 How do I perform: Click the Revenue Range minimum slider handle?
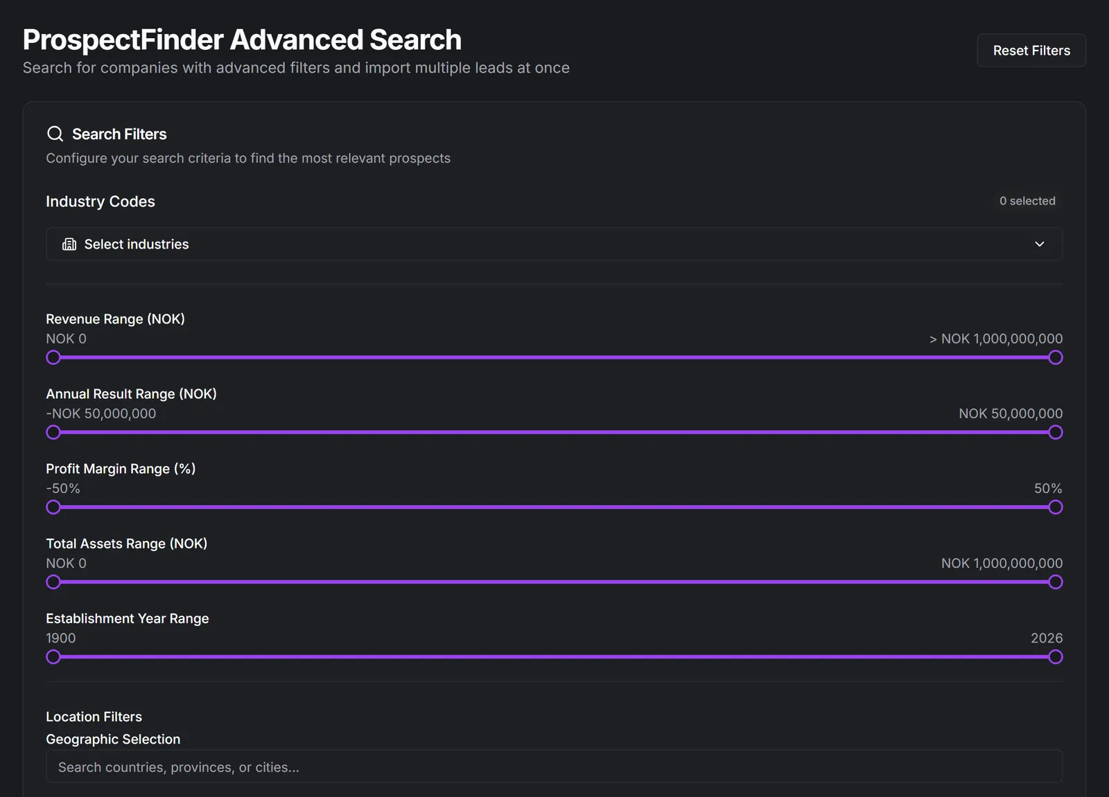53,357
